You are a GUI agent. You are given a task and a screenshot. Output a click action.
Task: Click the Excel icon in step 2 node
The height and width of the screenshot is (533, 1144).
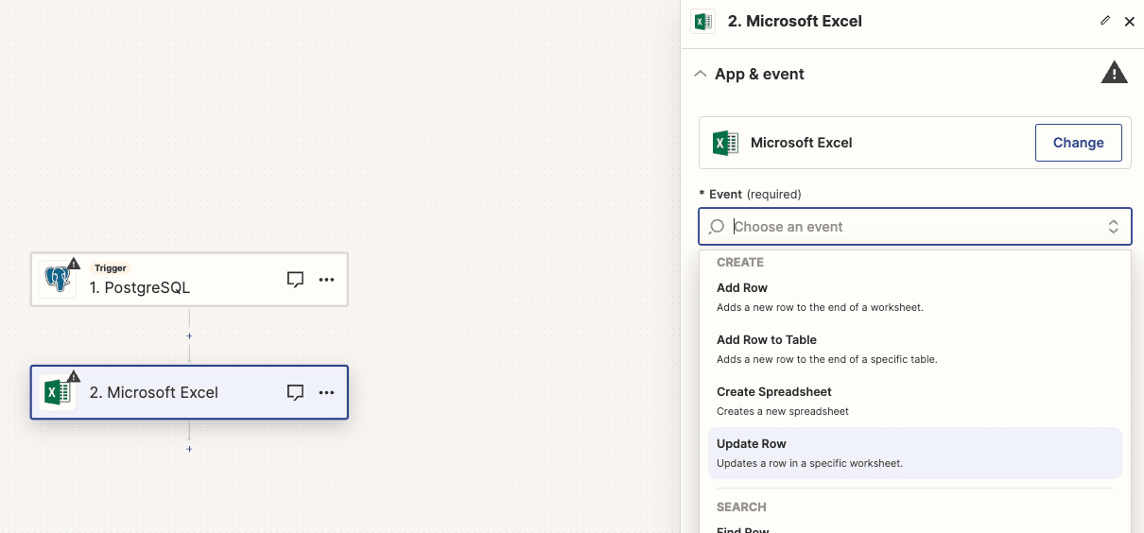point(58,392)
